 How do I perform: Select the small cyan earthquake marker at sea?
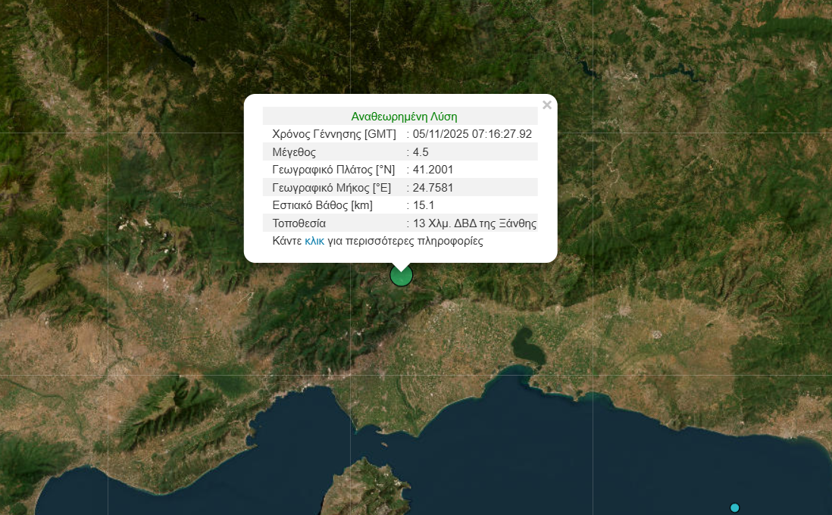pos(734,507)
